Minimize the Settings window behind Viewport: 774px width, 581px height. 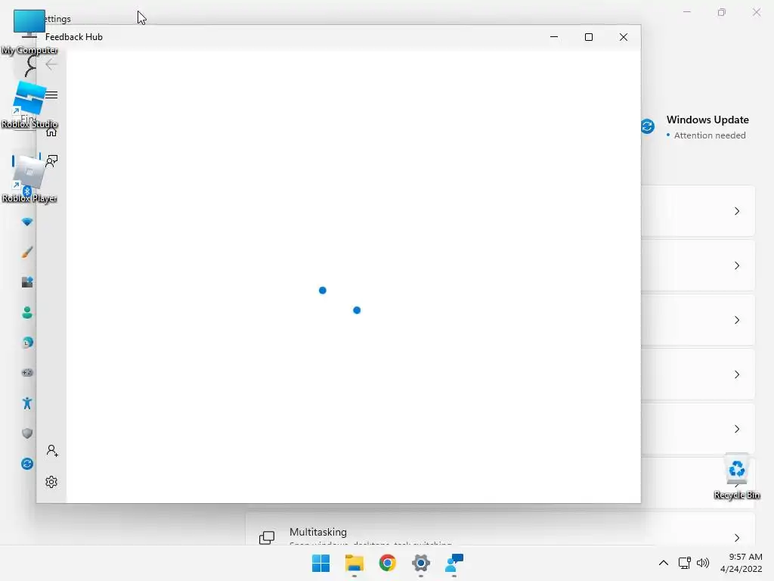click(686, 12)
